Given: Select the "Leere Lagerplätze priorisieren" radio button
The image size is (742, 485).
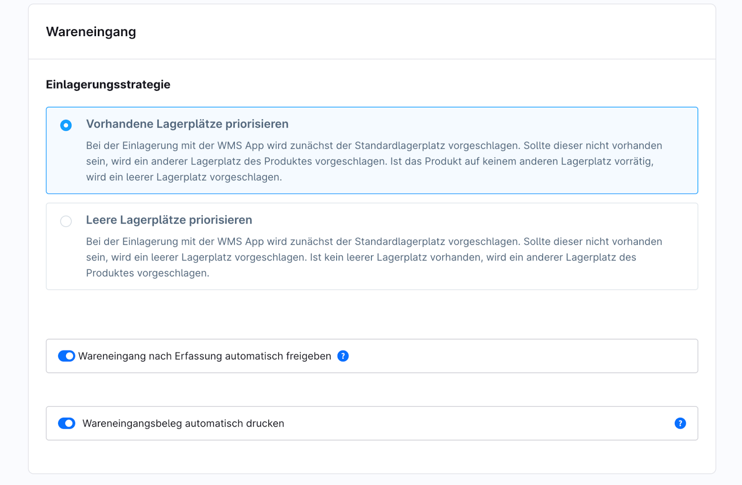Looking at the screenshot, I should click(x=66, y=221).
